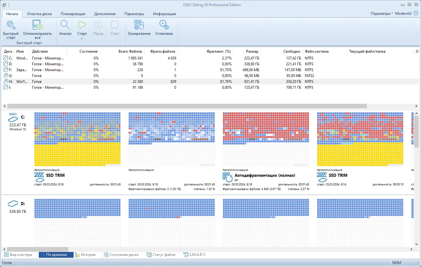
Task: Click the длительность: 00:03:10 label
Action: pos(388,184)
